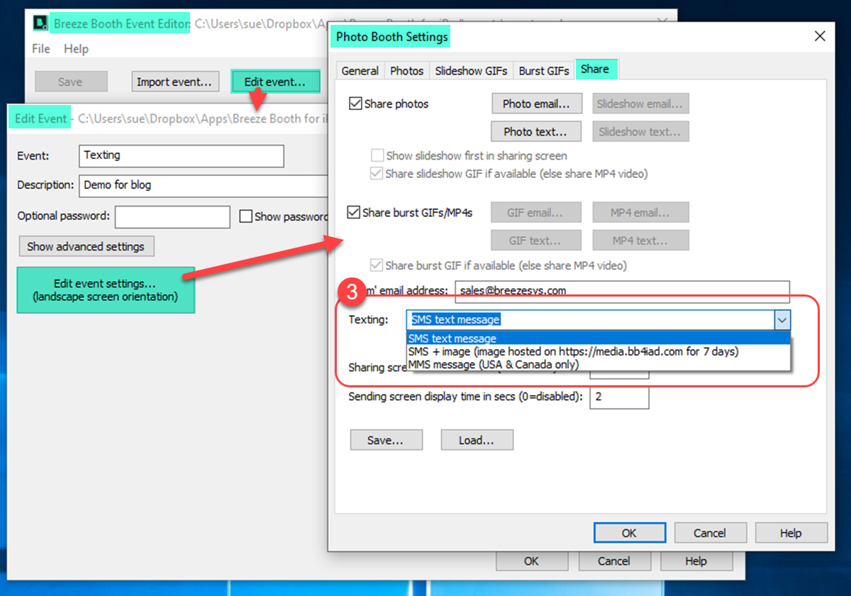Choose SMS text message from the list
The height and width of the screenshot is (596, 851).
599,338
